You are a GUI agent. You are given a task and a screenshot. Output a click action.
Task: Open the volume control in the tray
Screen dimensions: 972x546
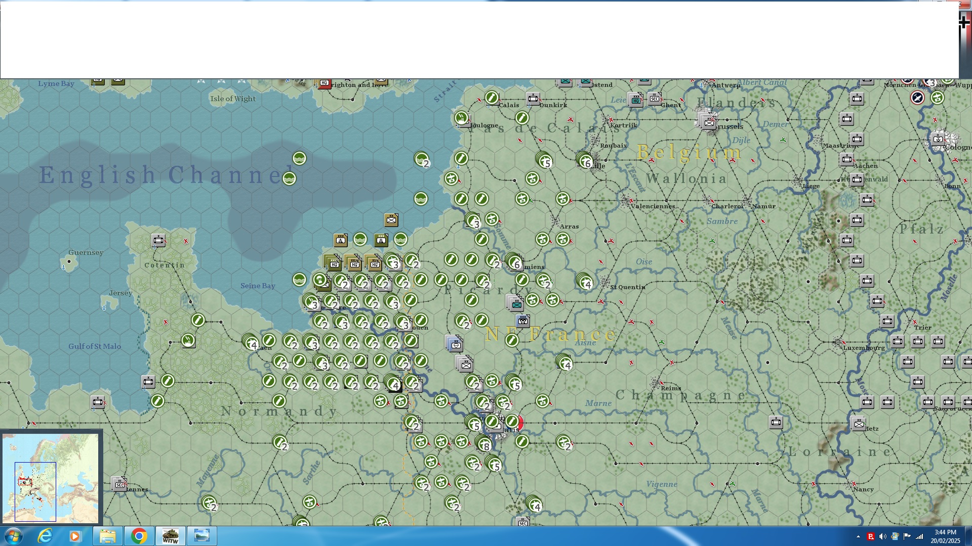882,536
